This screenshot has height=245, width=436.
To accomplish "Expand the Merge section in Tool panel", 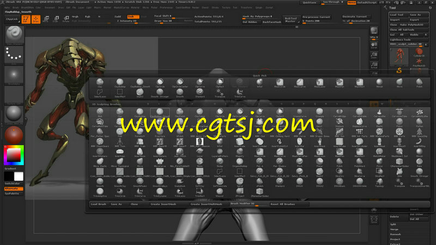I will 394,229.
